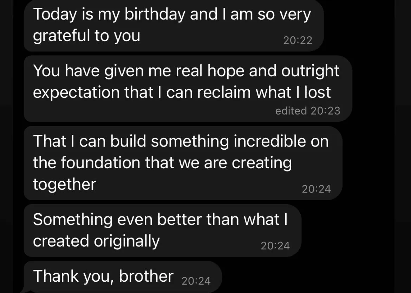Screen dimensions: 411x293
Task: Click the word 'together' in third message
Action: pyautogui.click(x=65, y=184)
